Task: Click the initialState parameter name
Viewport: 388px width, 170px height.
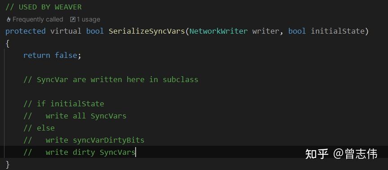Action: coord(338,31)
